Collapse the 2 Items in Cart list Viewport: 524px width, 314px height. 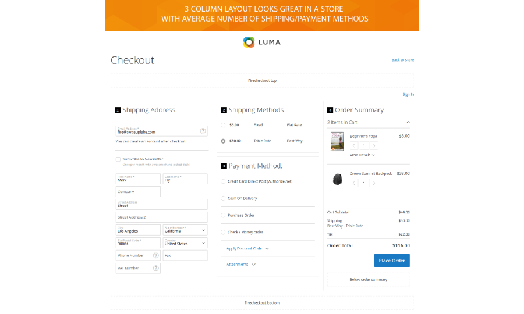pos(408,122)
